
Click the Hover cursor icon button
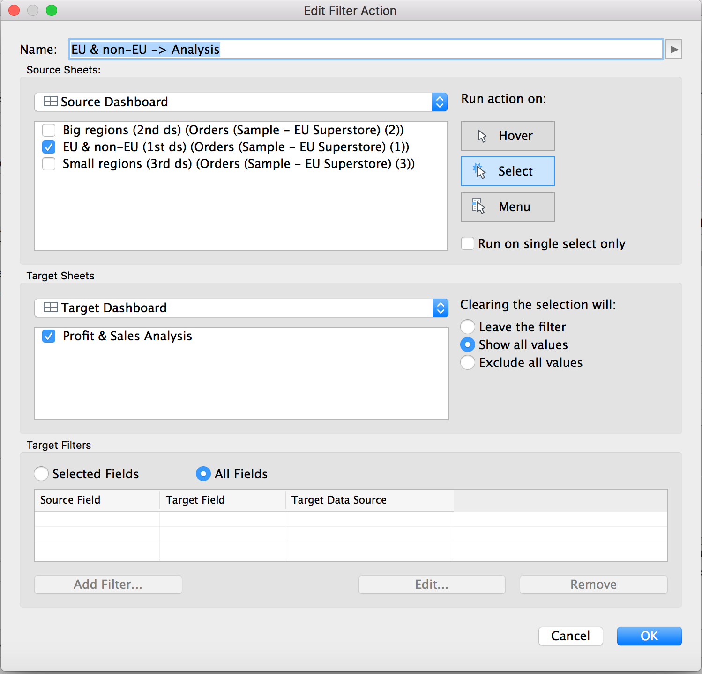point(482,136)
